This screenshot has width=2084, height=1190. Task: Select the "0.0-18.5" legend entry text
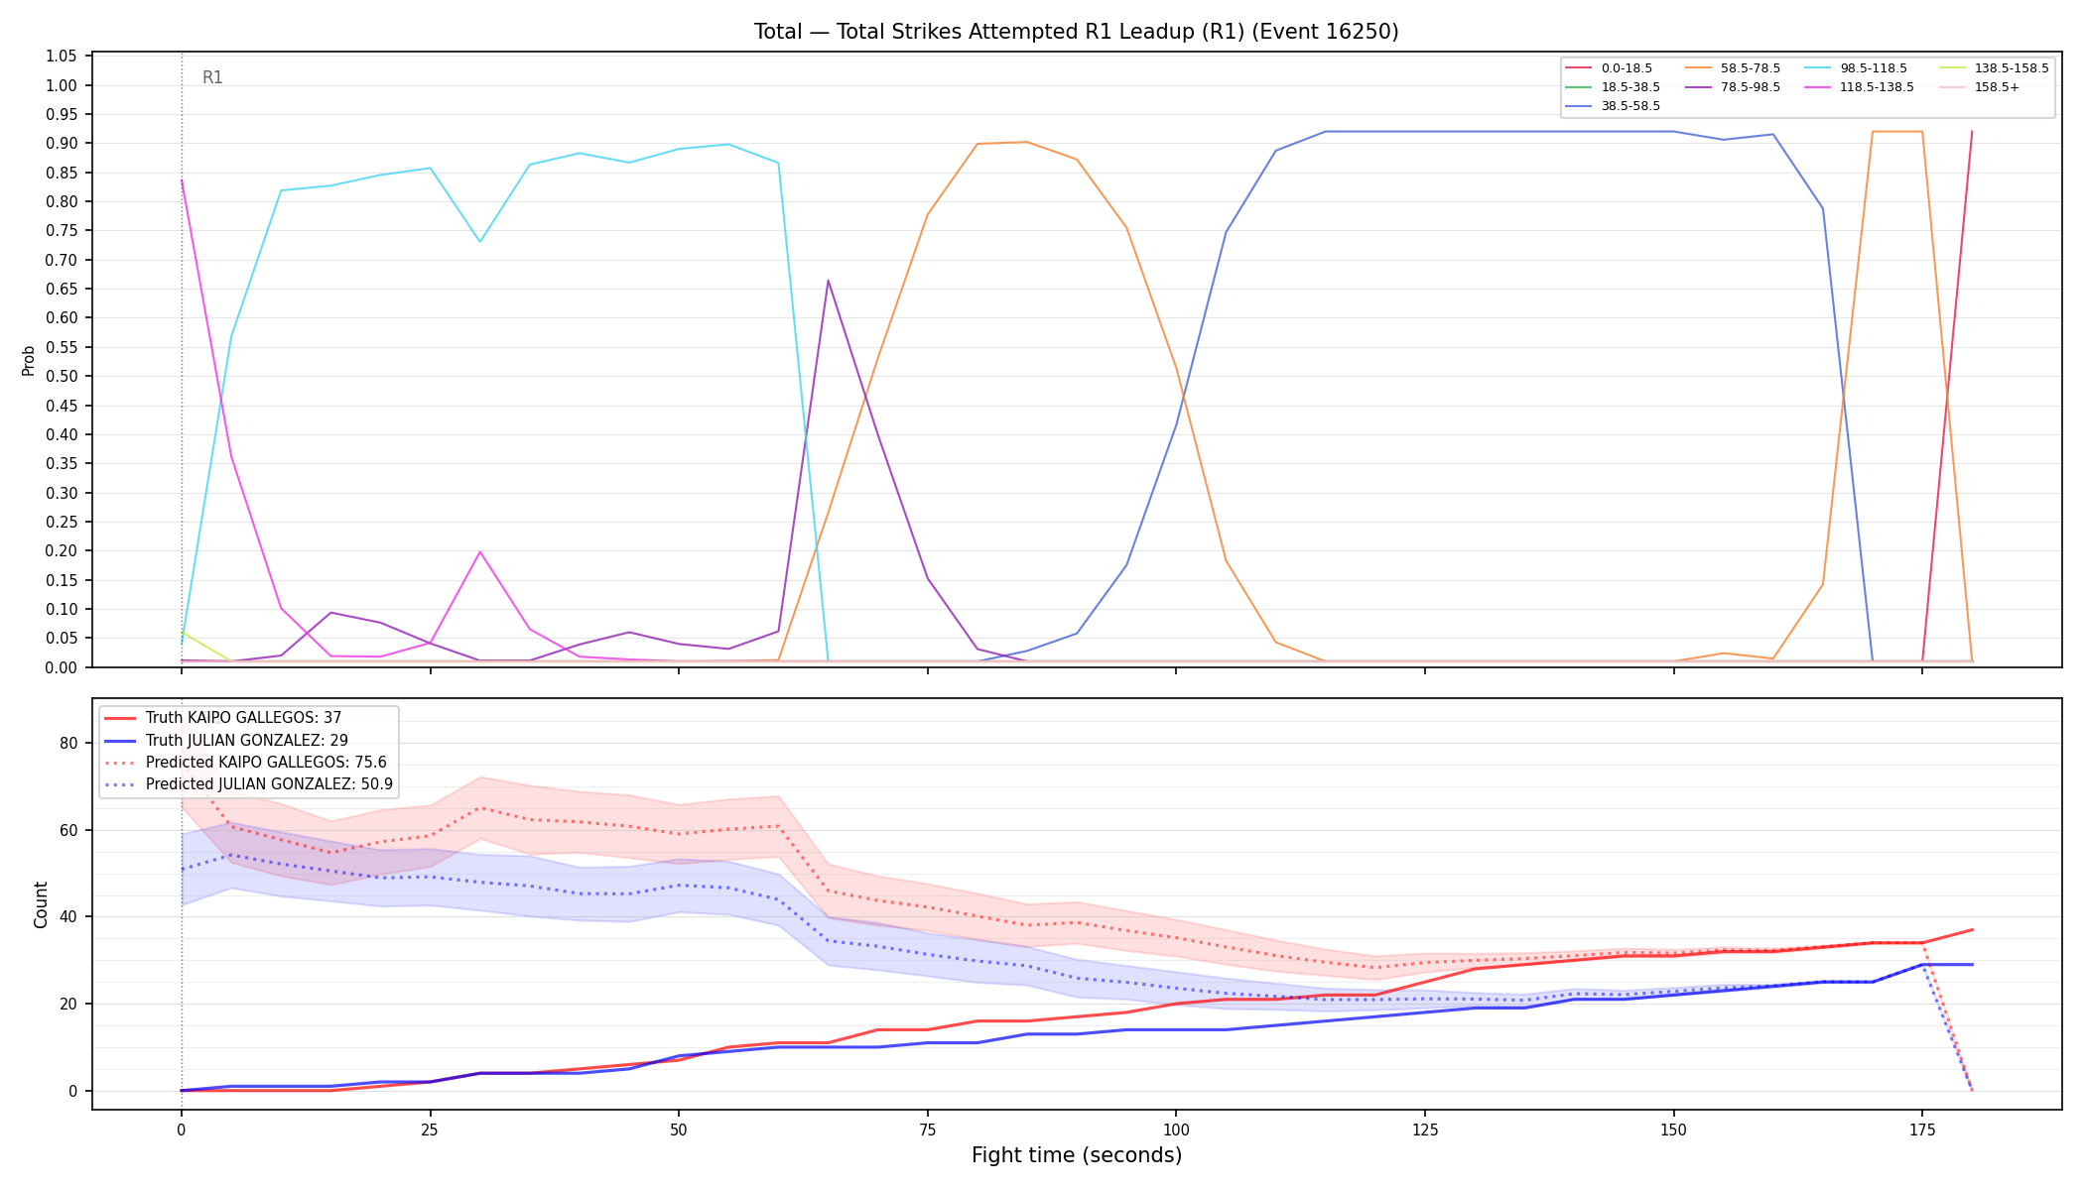click(x=1627, y=68)
